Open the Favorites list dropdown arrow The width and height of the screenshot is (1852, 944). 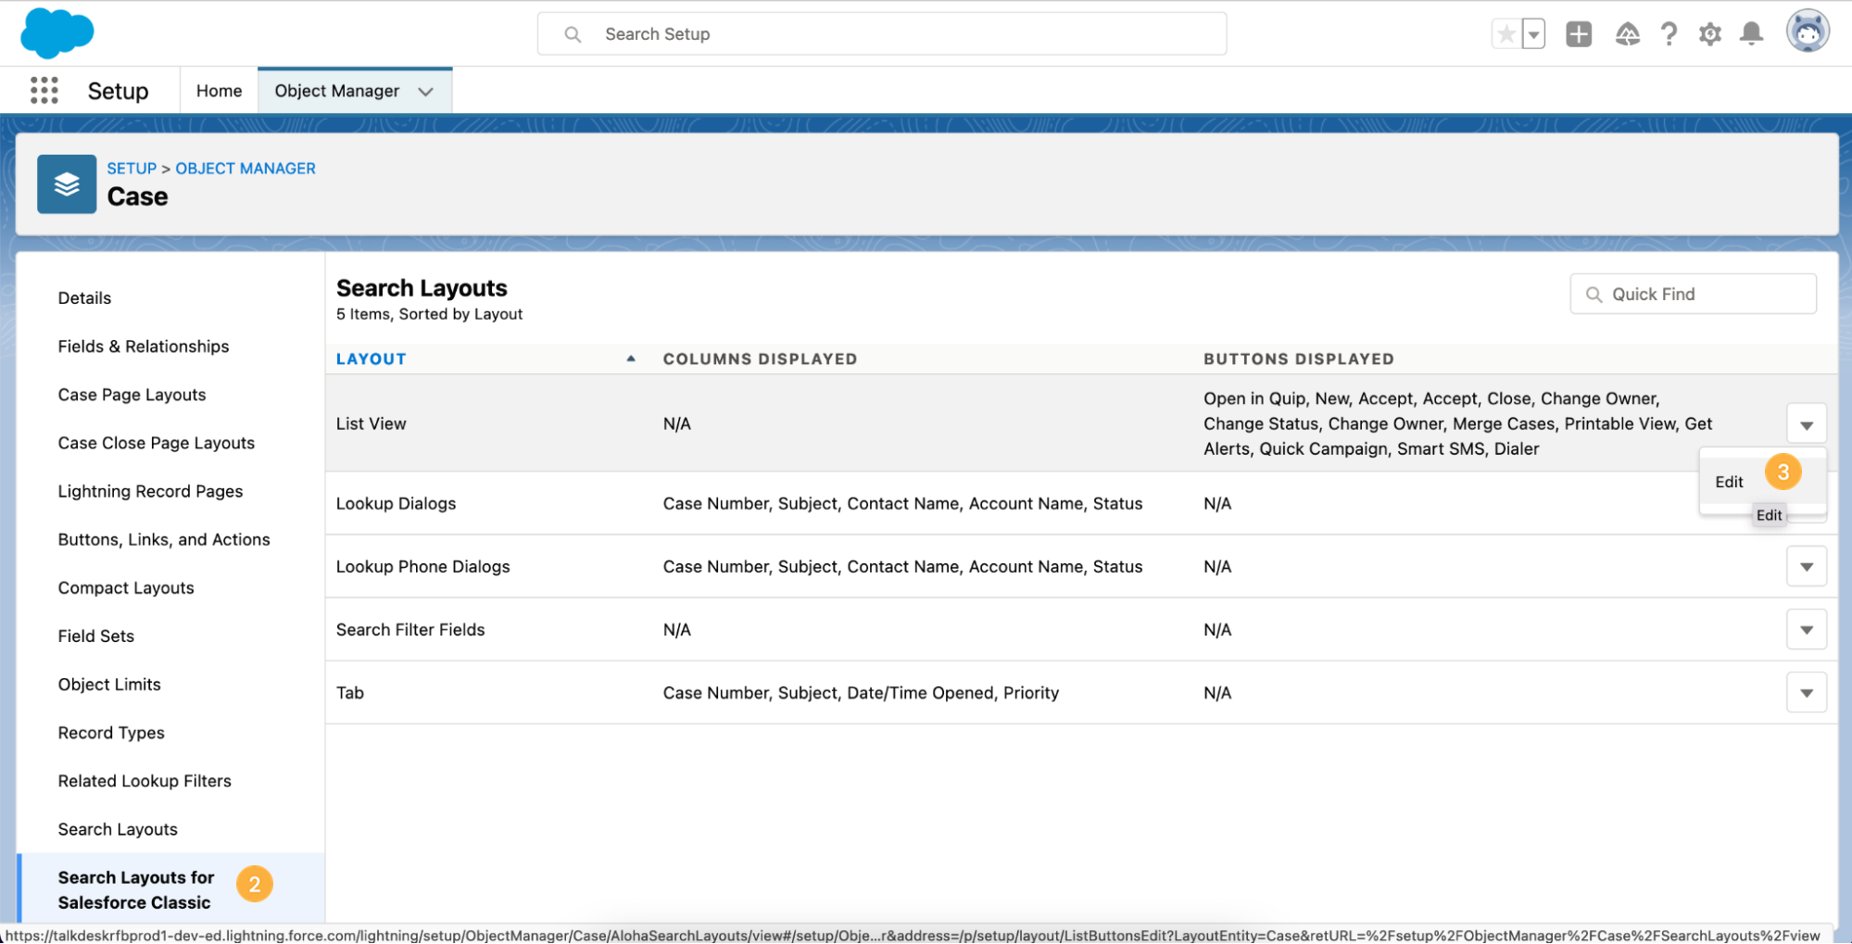pos(1533,34)
